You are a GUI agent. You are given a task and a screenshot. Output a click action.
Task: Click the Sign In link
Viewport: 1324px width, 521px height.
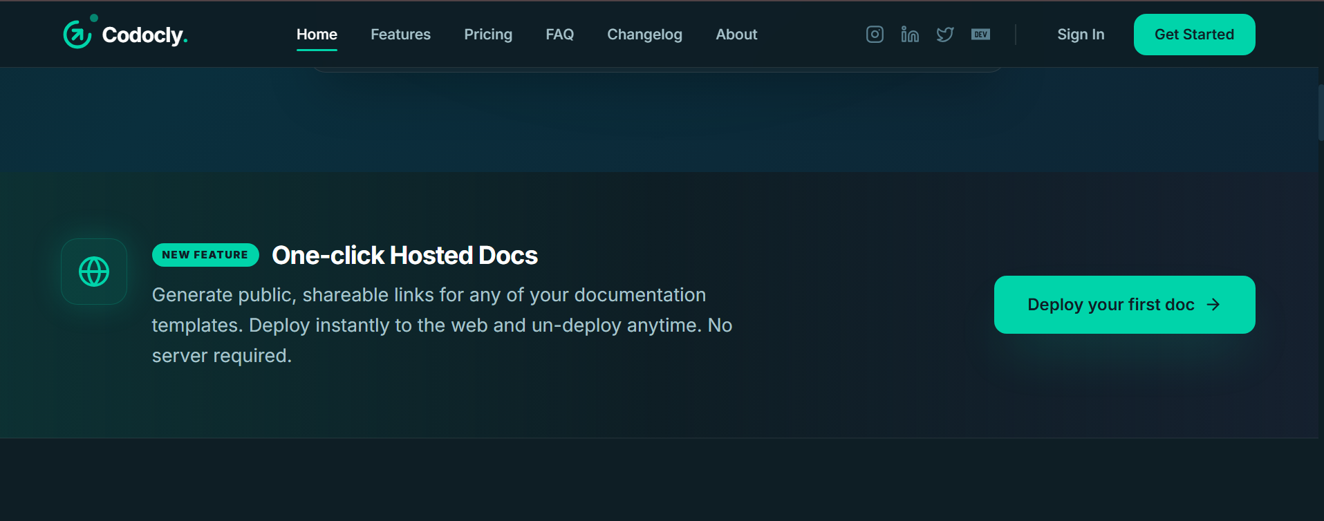[1081, 35]
